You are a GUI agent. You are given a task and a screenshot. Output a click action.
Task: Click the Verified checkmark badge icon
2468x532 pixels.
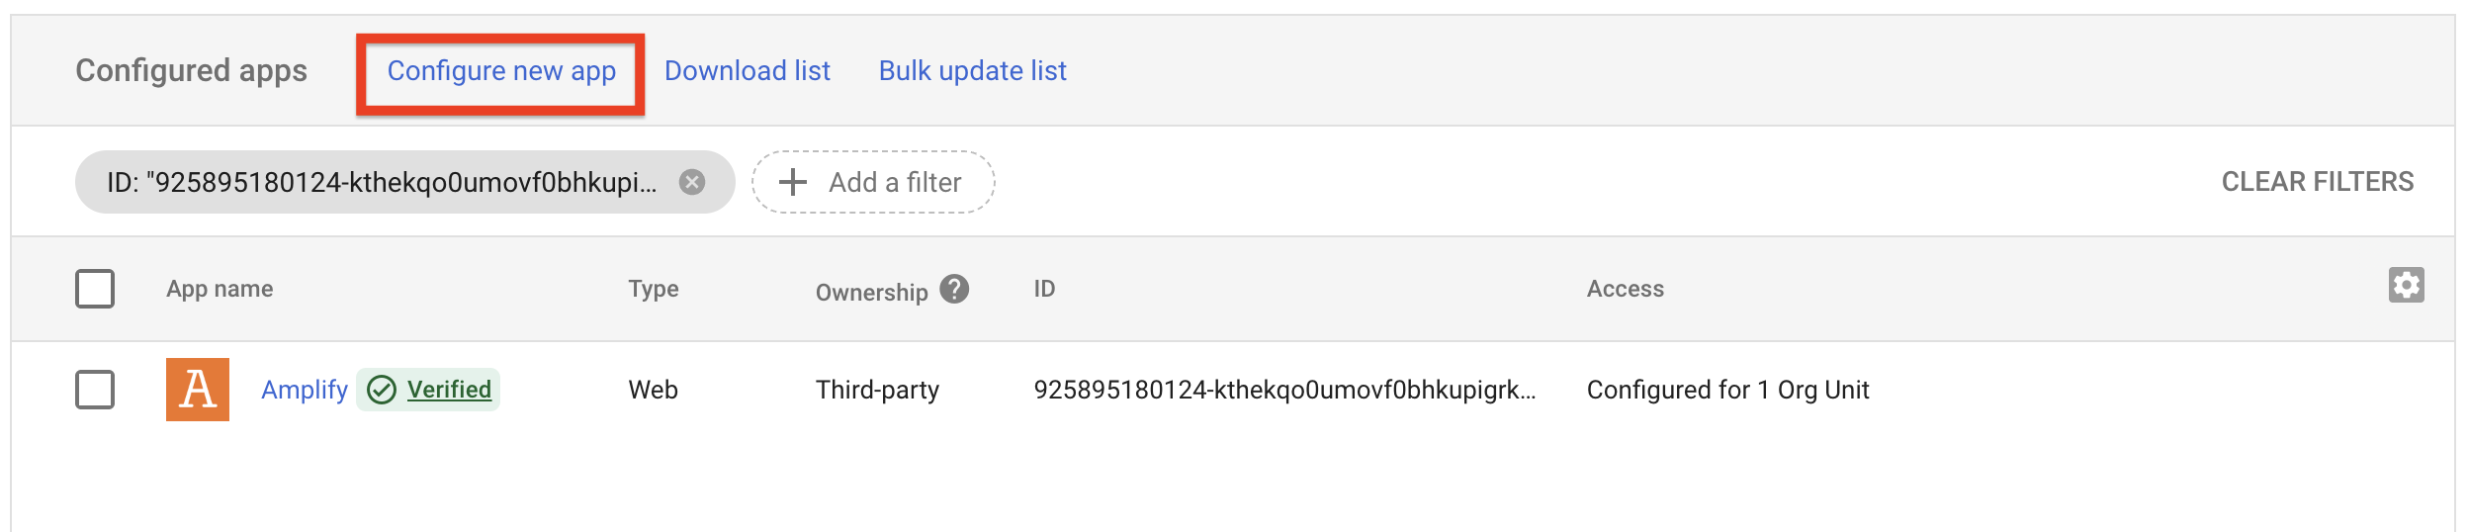click(382, 390)
